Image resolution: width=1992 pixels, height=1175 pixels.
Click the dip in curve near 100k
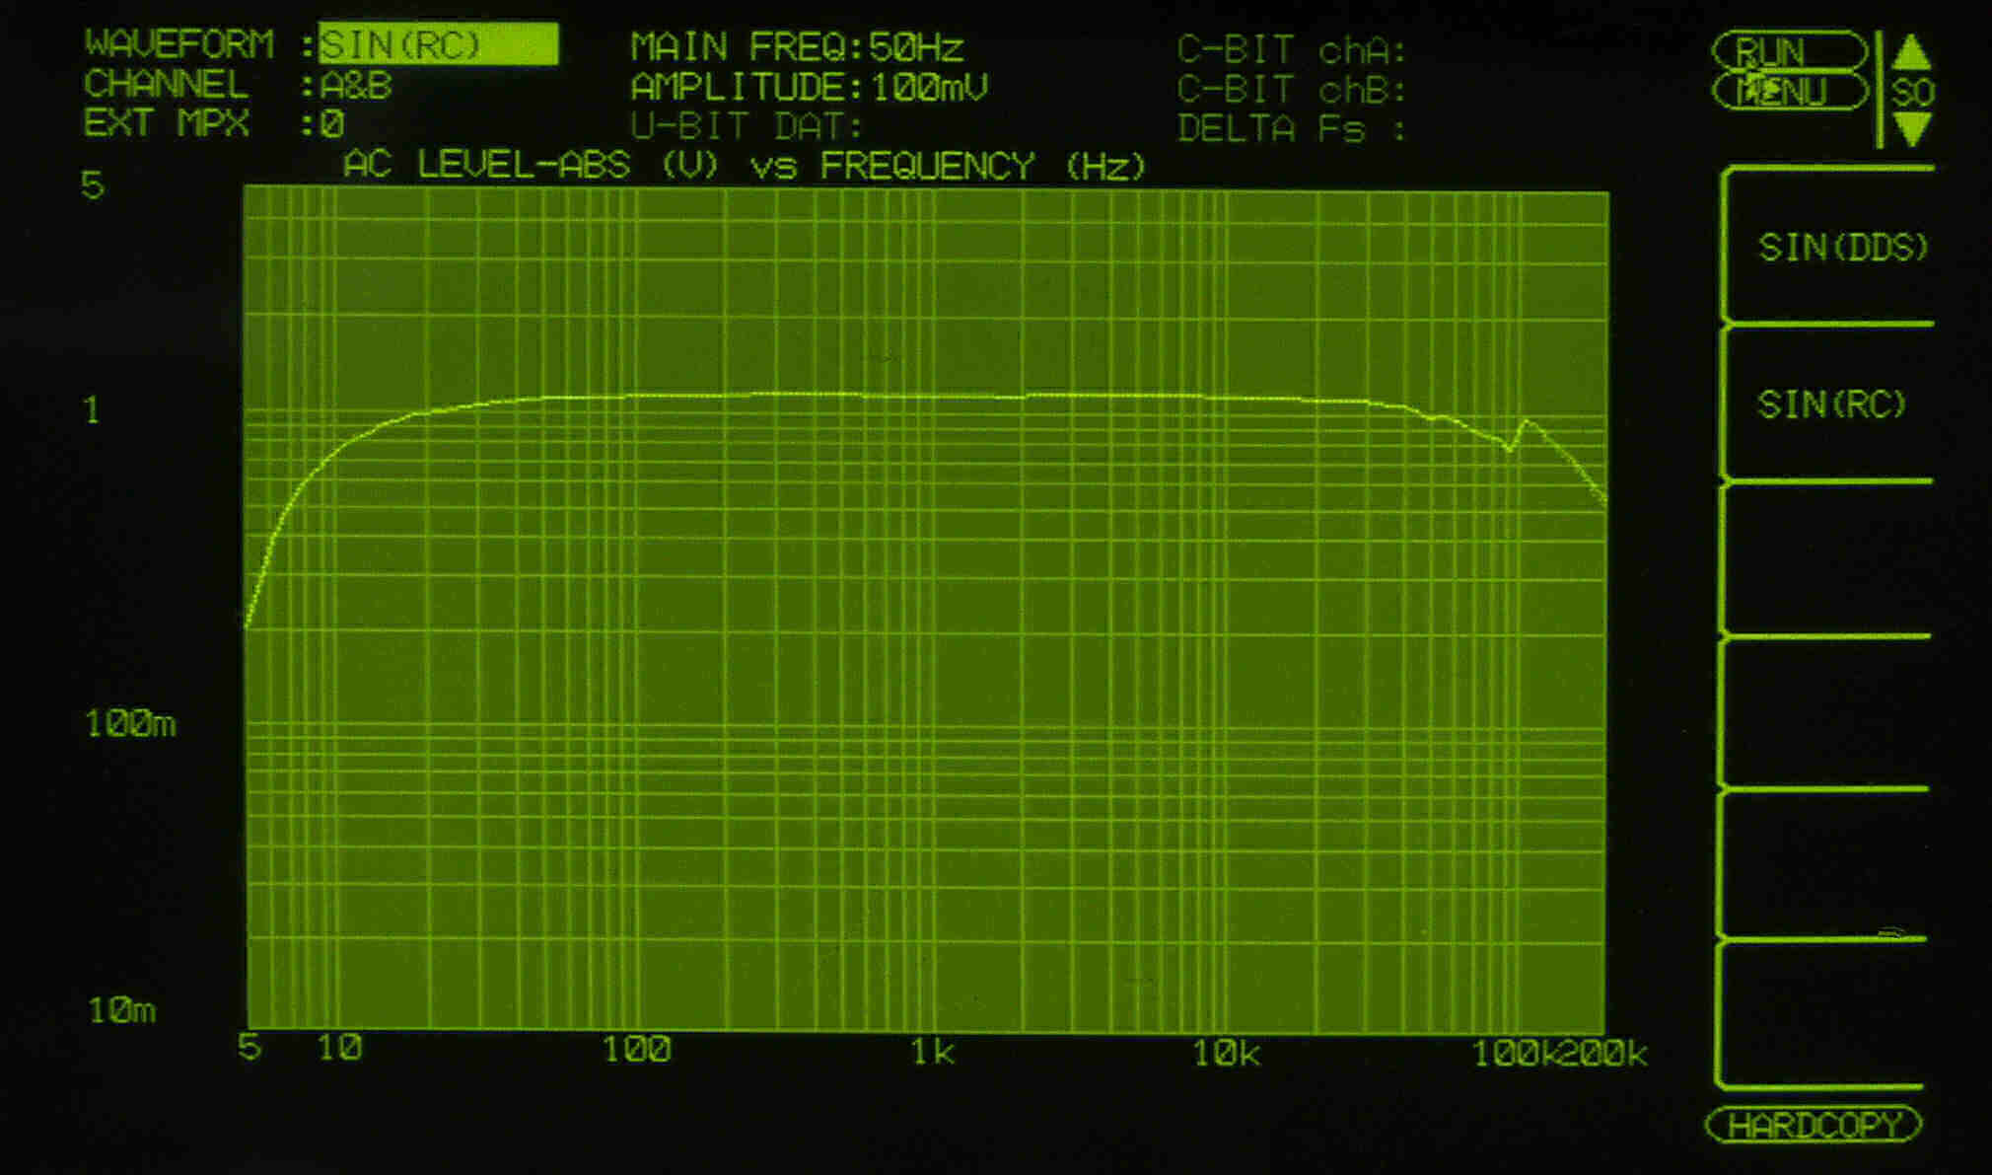point(1509,449)
